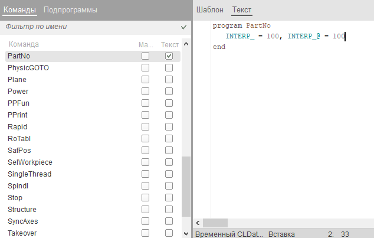Screen dimensions: 374x238
Task: Switch to the Команды tab
Action: click(x=19, y=10)
